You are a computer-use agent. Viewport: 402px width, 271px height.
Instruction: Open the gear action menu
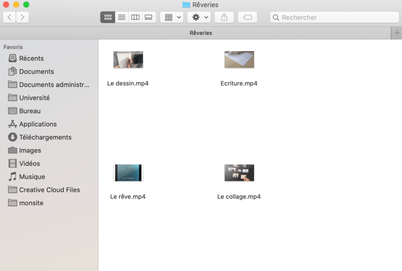pyautogui.click(x=199, y=17)
